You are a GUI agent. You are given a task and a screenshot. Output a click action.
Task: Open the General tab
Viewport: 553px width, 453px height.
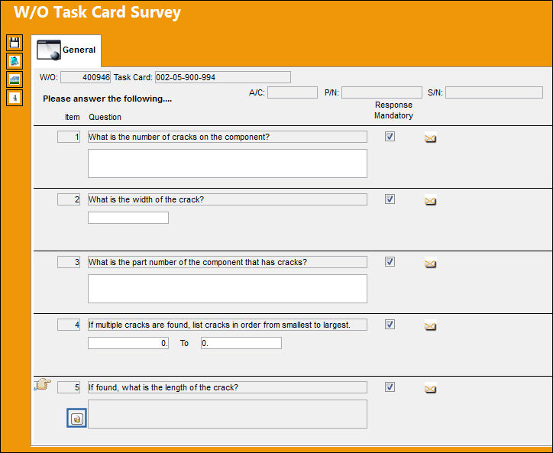tap(66, 50)
